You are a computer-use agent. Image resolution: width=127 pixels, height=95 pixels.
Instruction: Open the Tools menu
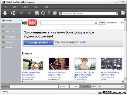pyautogui.click(x=36, y=7)
